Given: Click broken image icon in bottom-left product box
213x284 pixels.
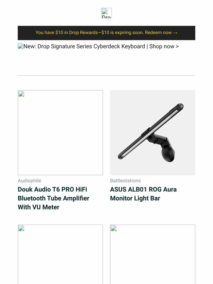Looking at the screenshot, I should tap(21, 228).
